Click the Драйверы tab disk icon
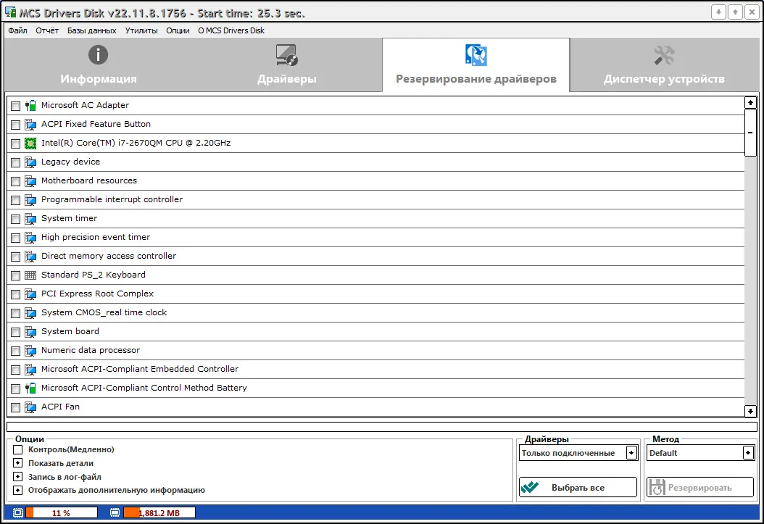764x524 pixels. [x=286, y=55]
